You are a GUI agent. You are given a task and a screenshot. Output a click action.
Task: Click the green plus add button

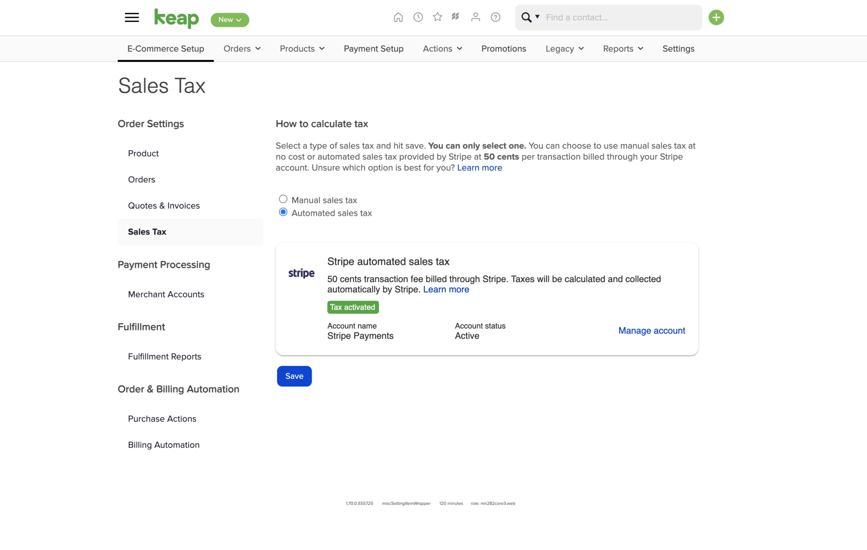click(716, 17)
